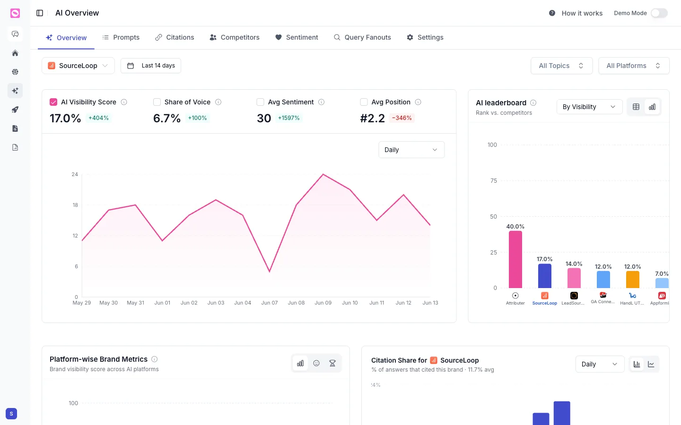Check Avg Position checkbox

364,102
